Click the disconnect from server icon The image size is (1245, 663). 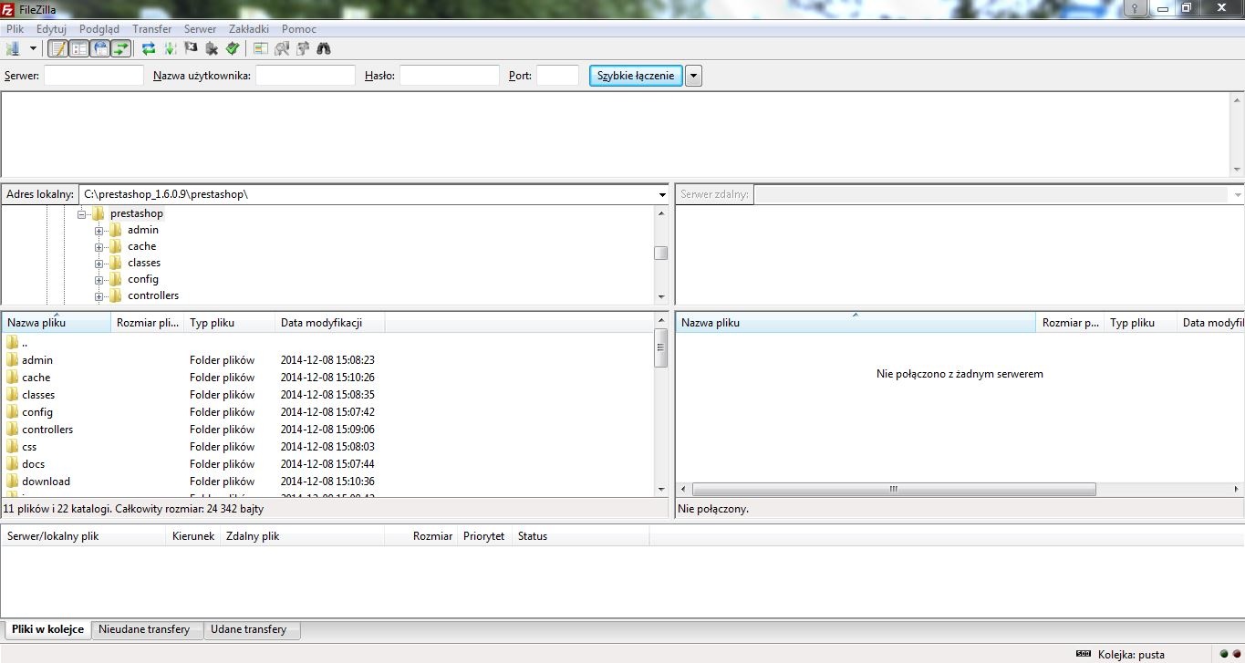[x=212, y=48]
